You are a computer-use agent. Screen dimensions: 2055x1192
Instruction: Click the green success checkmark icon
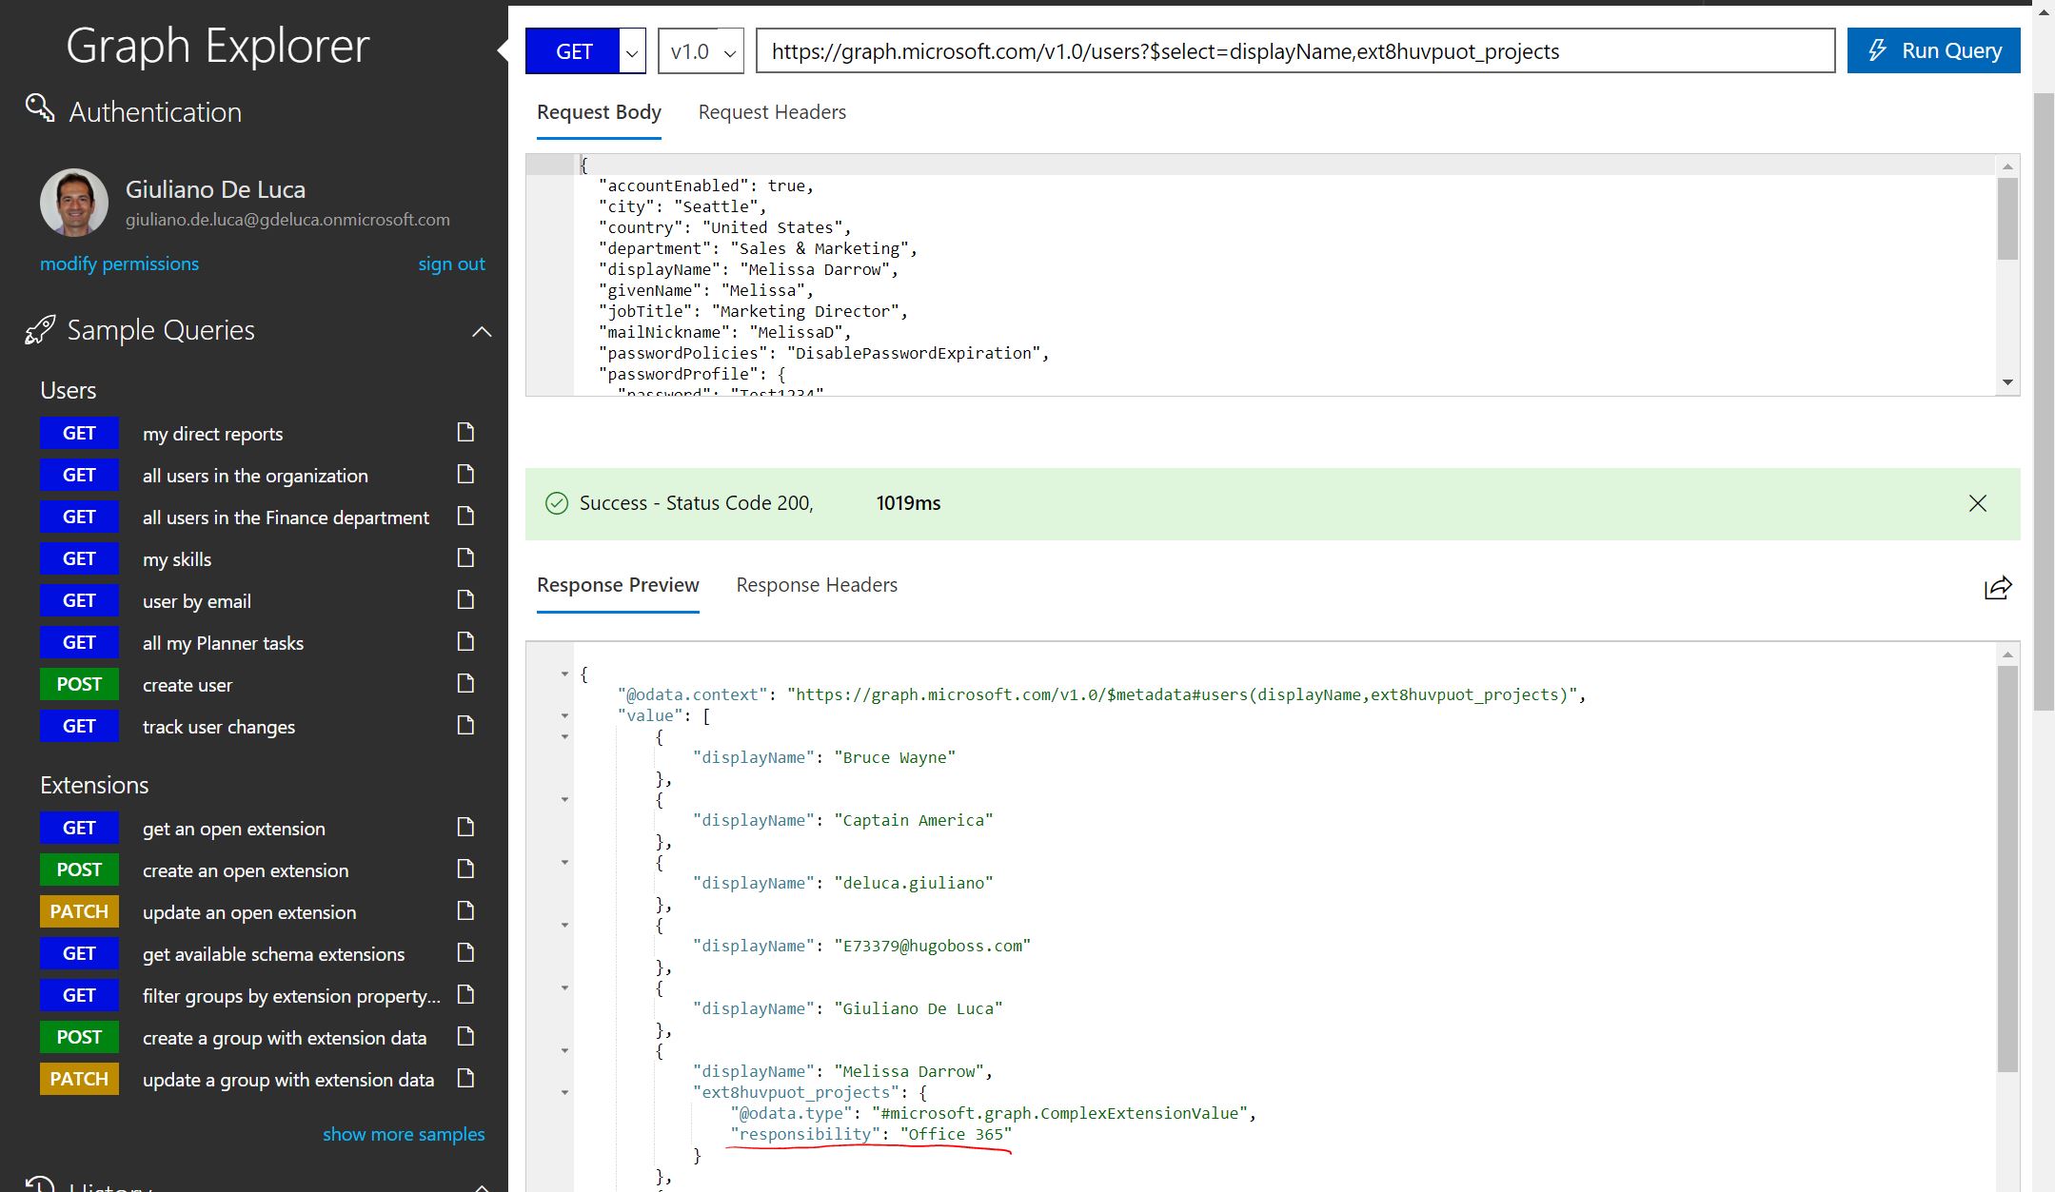557,503
